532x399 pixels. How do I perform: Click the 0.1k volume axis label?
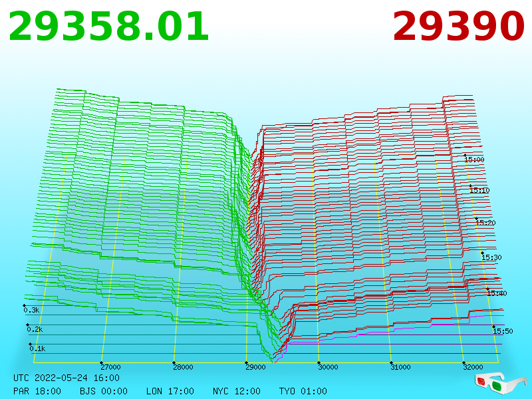37,348
